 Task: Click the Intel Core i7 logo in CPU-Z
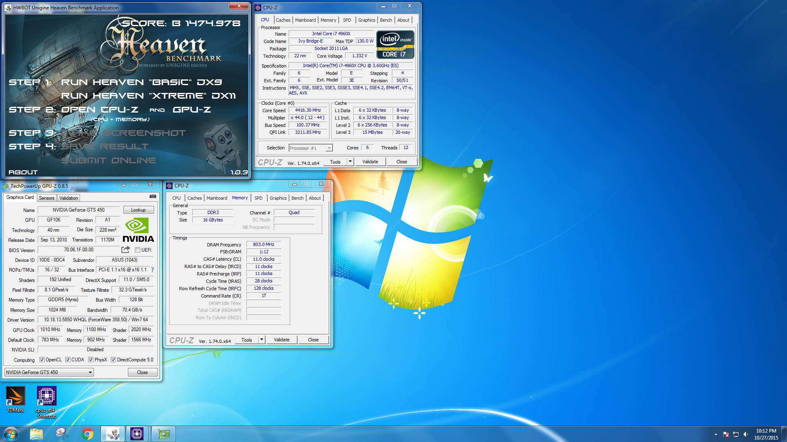pos(395,45)
